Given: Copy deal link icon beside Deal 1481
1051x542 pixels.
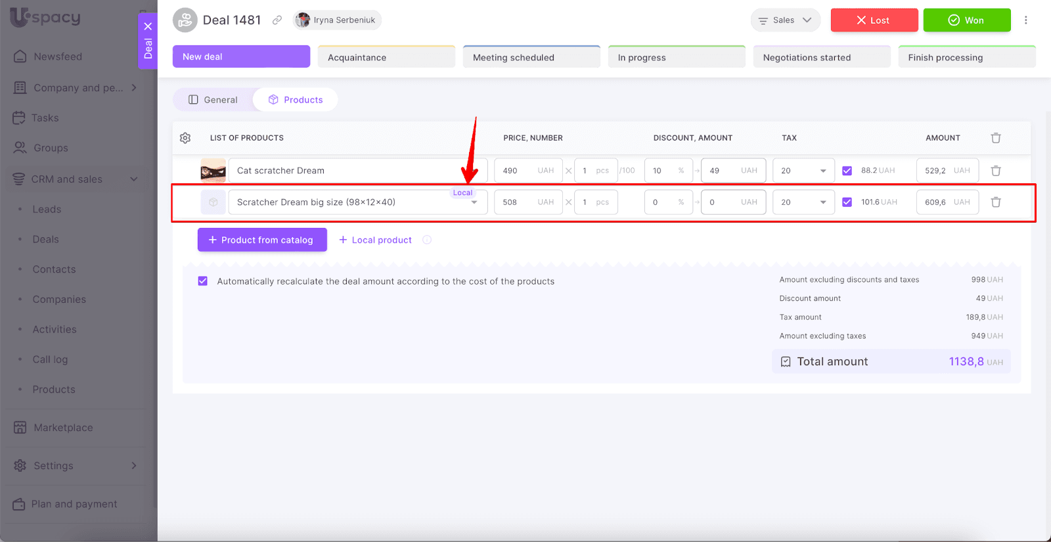Looking at the screenshot, I should pos(277,20).
